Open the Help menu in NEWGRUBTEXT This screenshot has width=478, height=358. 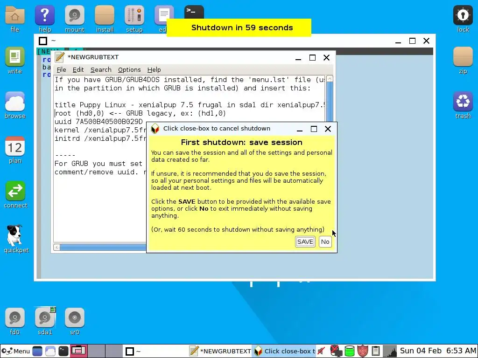[154, 70]
